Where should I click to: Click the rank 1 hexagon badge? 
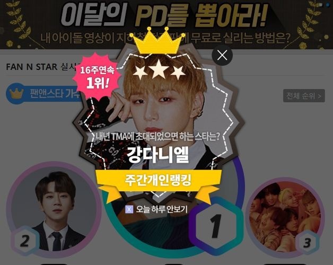point(216,225)
